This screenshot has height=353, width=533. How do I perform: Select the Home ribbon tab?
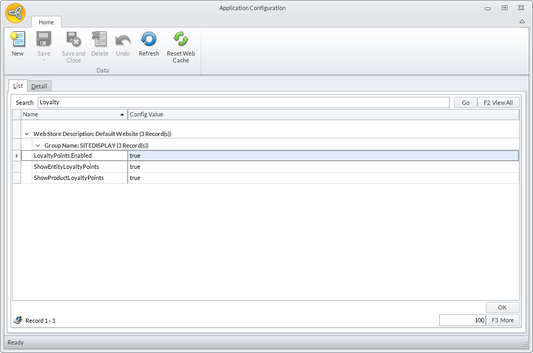point(46,22)
